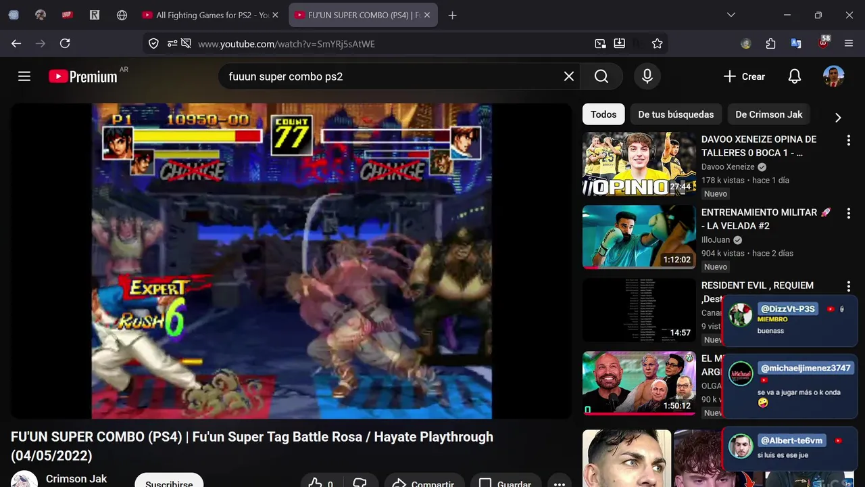865x487 pixels.
Task: Open Crimson Jak channel link
Action: (76, 478)
